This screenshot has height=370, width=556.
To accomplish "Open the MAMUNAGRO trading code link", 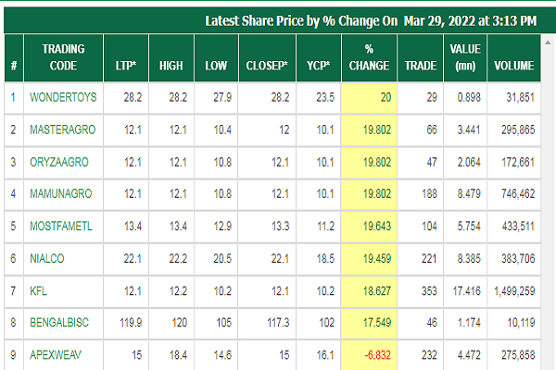I will [60, 193].
